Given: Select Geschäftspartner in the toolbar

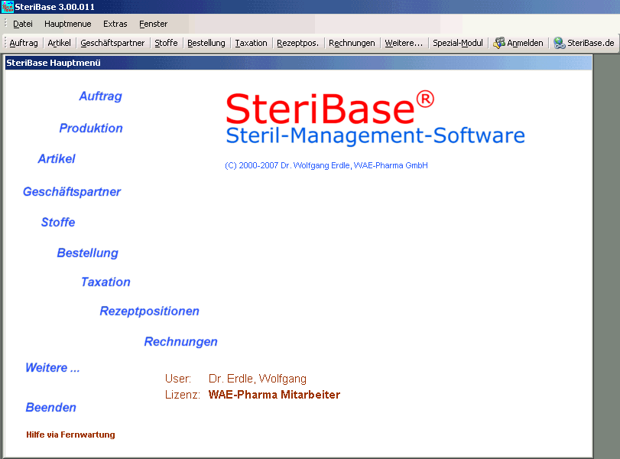Looking at the screenshot, I should [x=112, y=43].
